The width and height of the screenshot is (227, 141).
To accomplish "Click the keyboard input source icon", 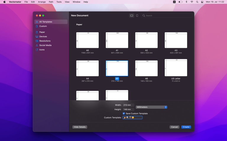I will tap(174, 2).
